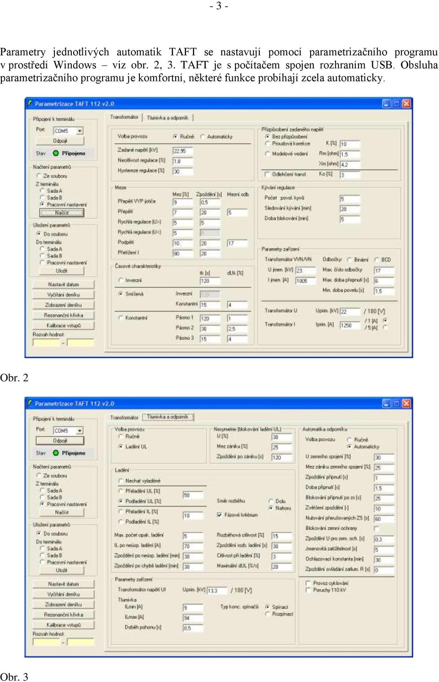This screenshot has width=439, height=682.
Task: Edit Hystereze regulace field showing 30
Action: [182, 172]
